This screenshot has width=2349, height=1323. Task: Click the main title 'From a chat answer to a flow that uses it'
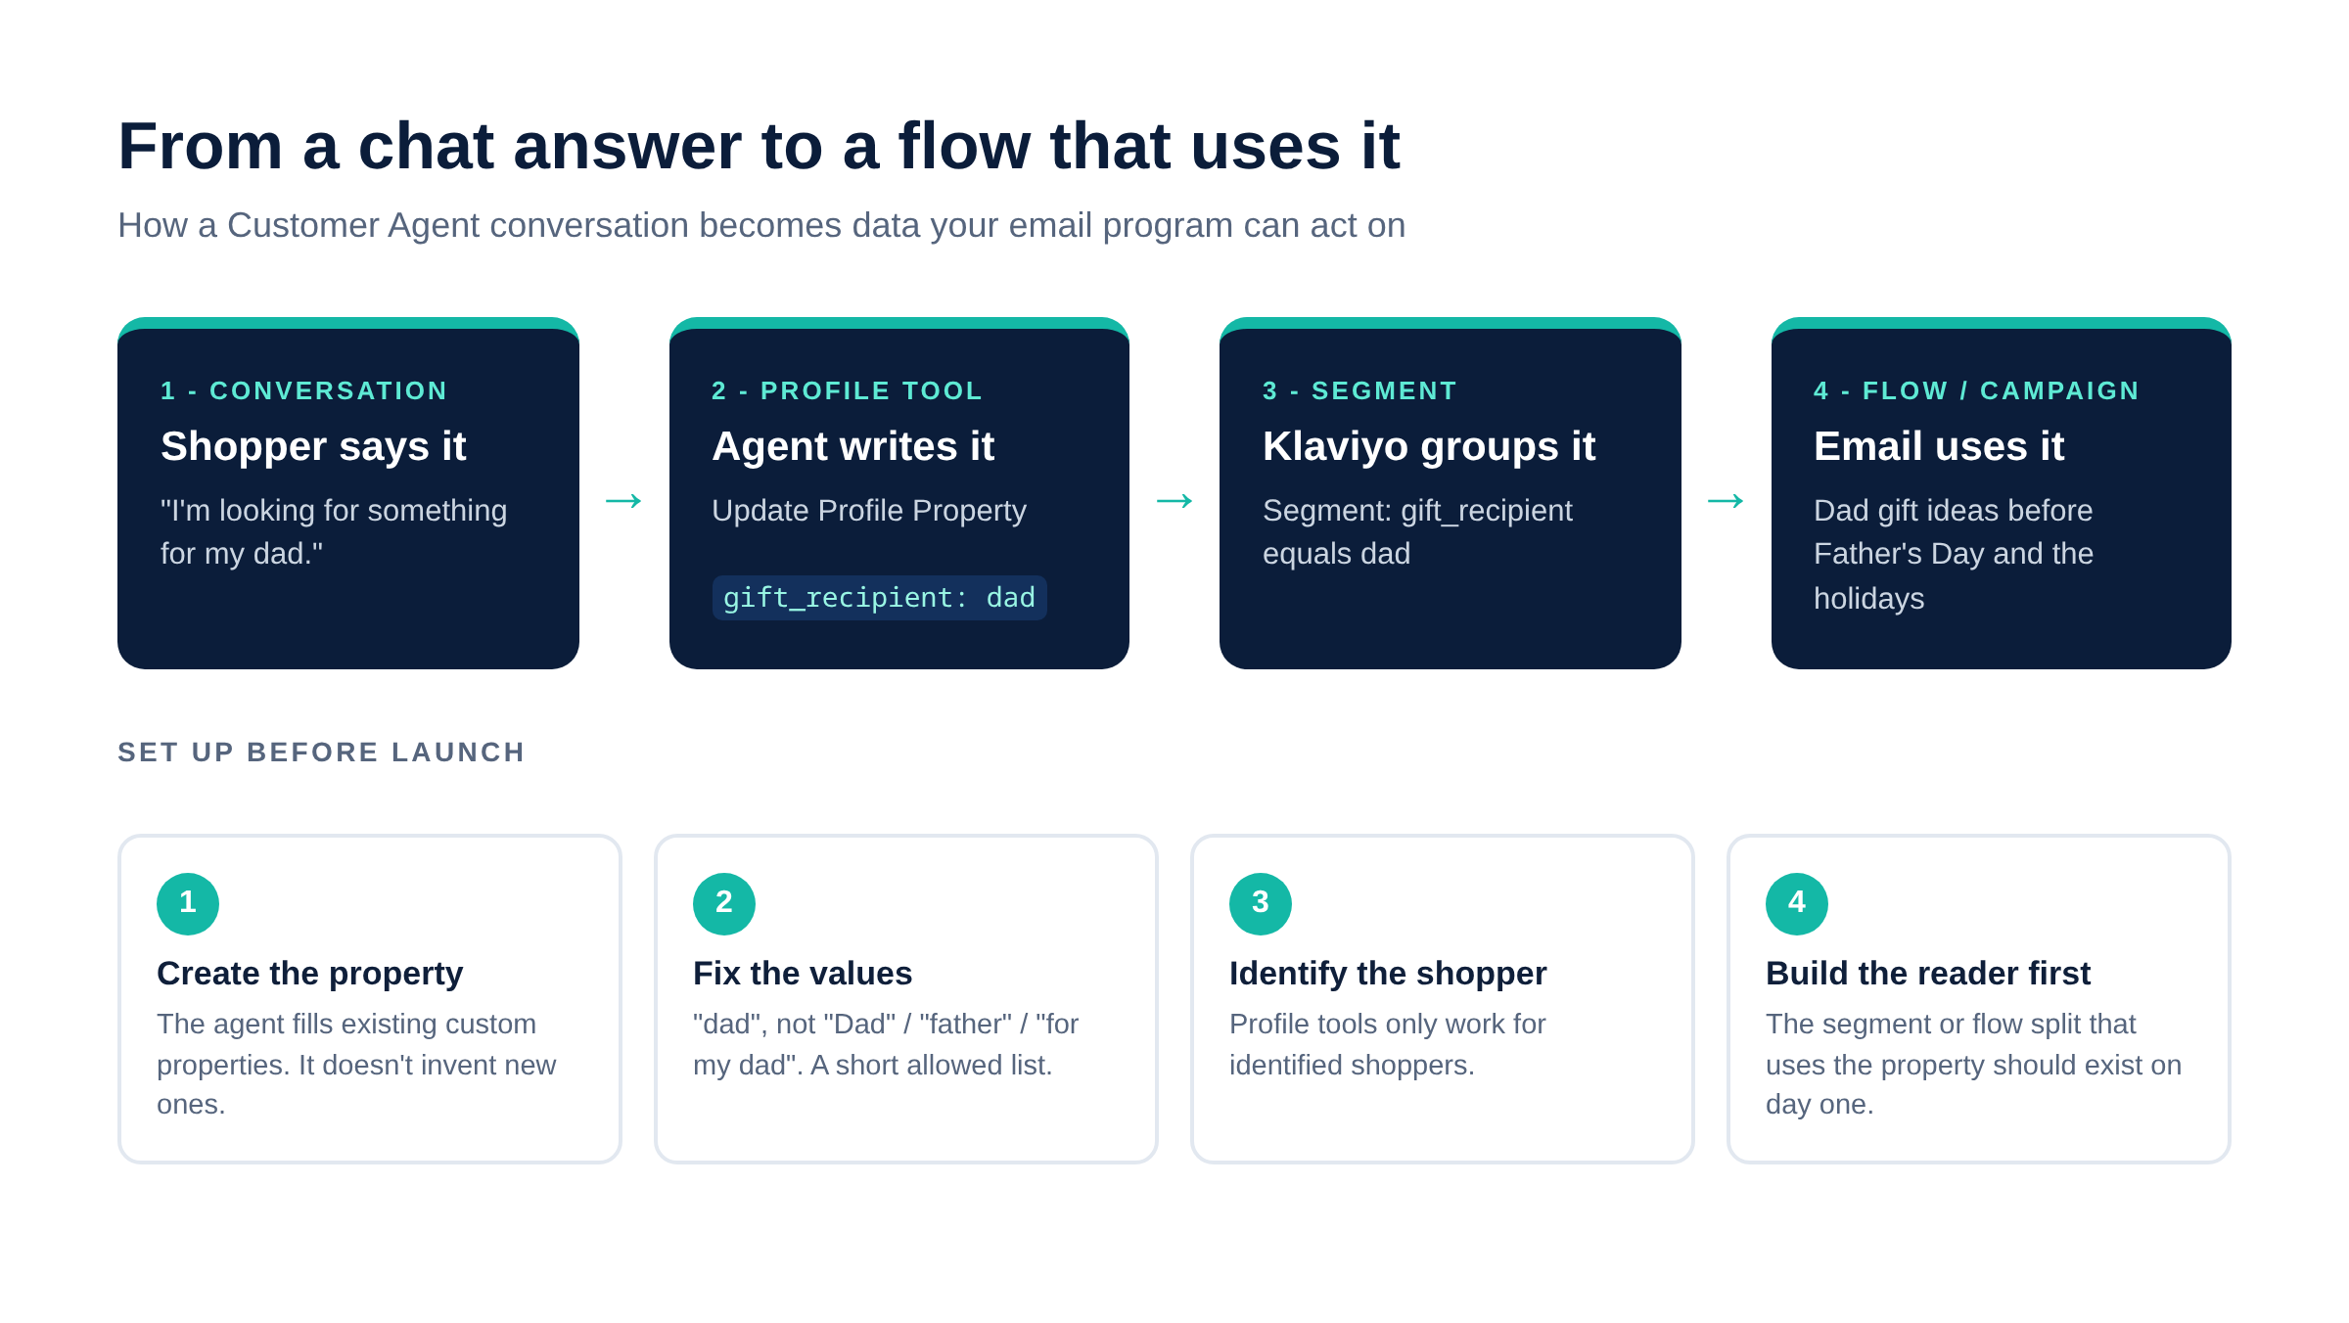pyautogui.click(x=759, y=147)
